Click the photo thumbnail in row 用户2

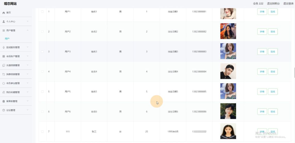228,31
